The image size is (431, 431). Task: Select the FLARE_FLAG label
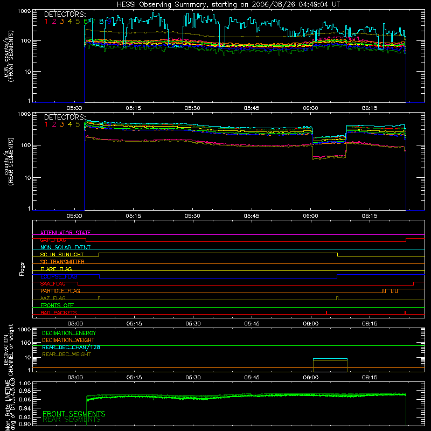tap(56, 269)
